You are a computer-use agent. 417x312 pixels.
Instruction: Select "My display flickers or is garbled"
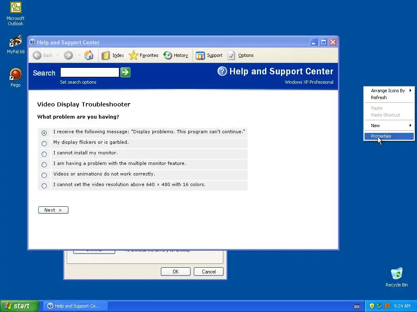pos(44,143)
